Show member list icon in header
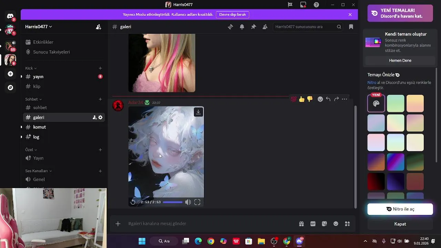 [x=265, y=27]
